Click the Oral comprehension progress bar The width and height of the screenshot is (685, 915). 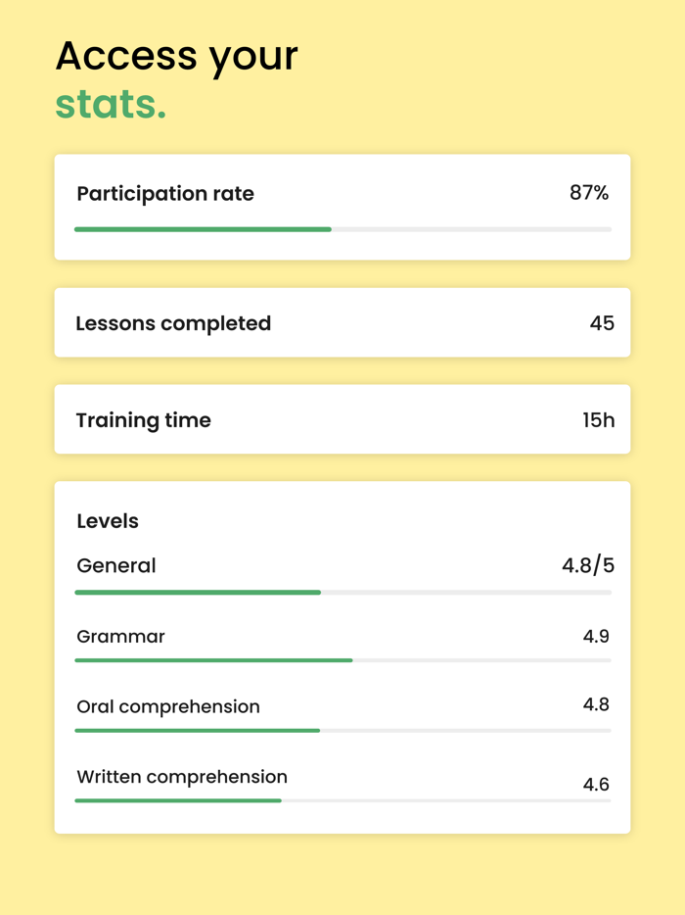click(342, 731)
